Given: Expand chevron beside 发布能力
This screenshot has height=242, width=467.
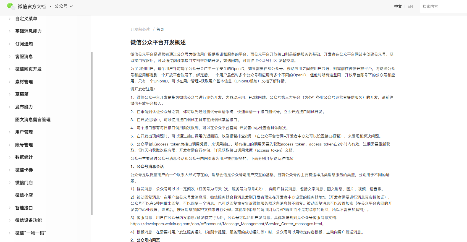Looking at the screenshot, I should click(x=10, y=107).
